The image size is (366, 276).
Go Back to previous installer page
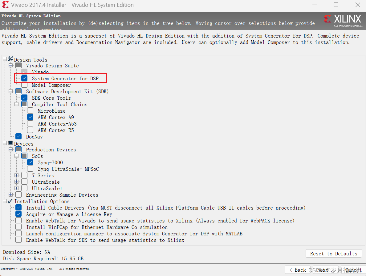coord(298,270)
